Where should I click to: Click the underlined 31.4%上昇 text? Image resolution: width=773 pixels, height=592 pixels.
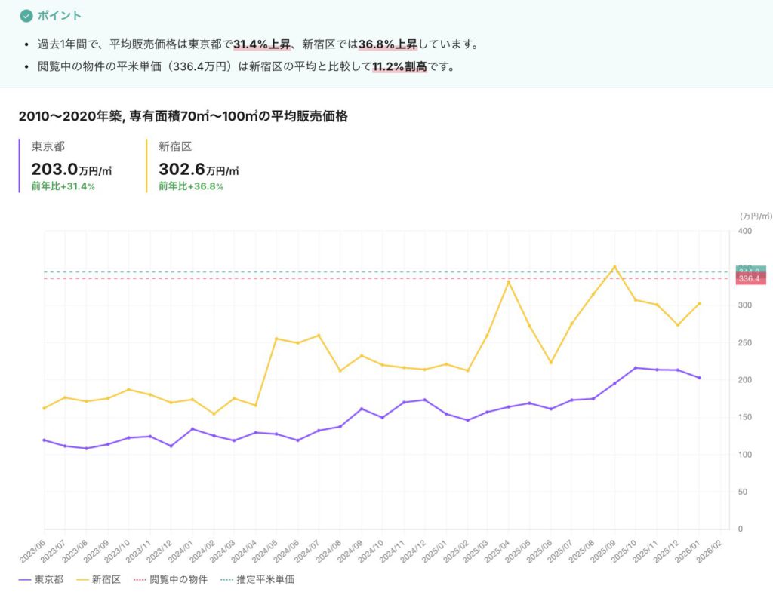point(261,44)
